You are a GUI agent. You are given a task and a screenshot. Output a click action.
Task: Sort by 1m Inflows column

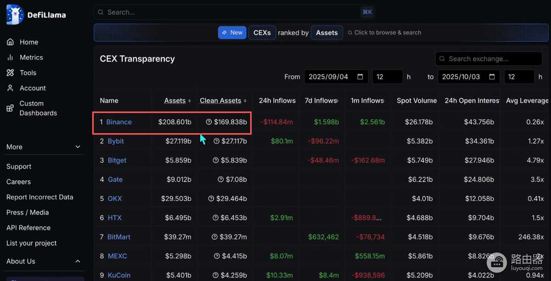pos(367,101)
